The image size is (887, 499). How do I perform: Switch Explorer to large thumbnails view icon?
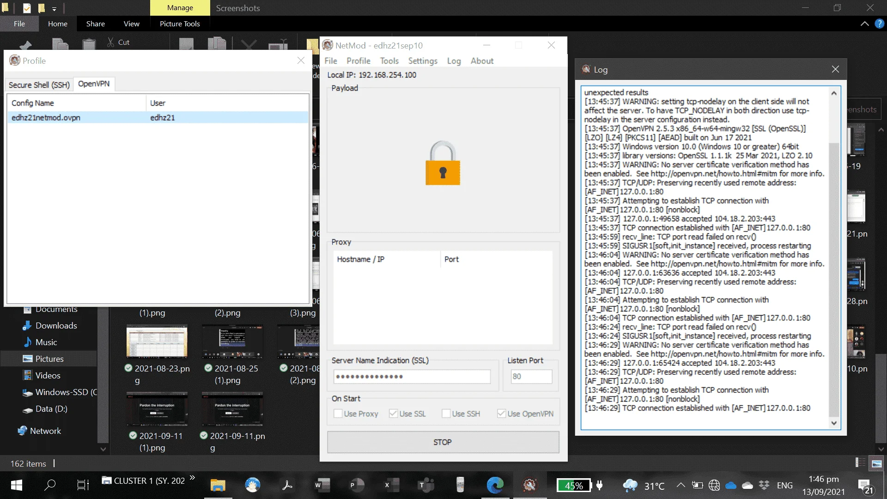tap(876, 463)
